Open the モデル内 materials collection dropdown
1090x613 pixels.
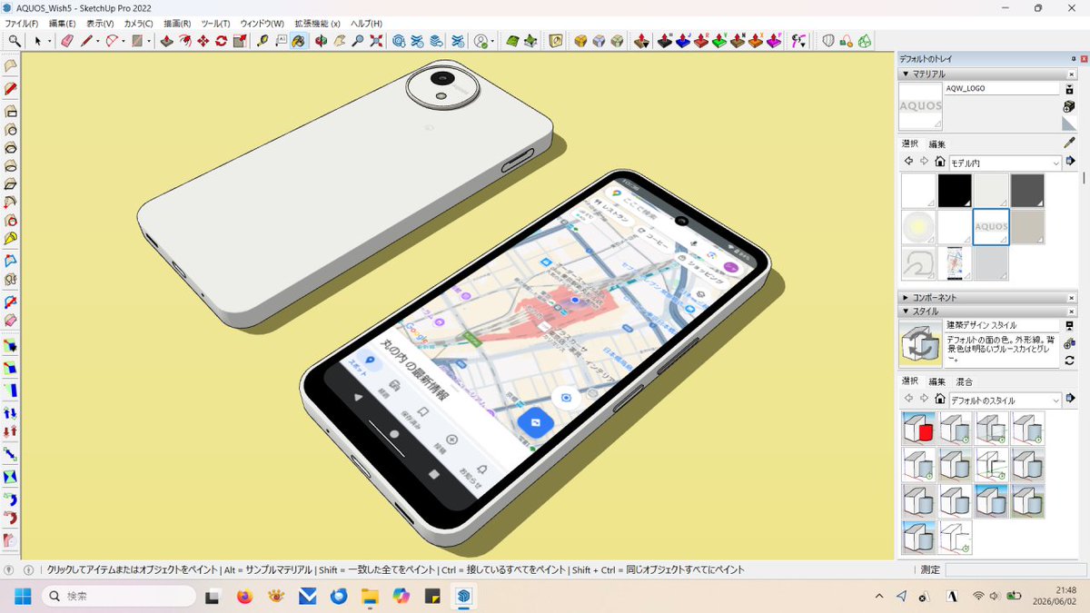pos(1005,163)
